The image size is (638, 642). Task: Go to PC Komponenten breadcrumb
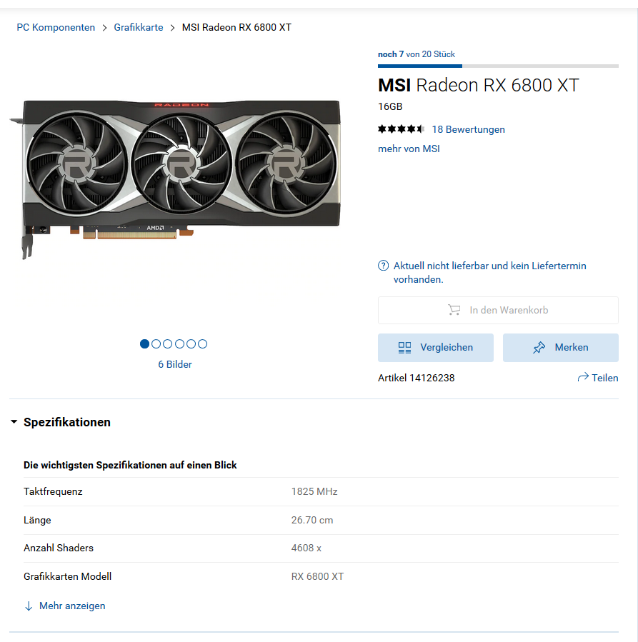click(56, 27)
